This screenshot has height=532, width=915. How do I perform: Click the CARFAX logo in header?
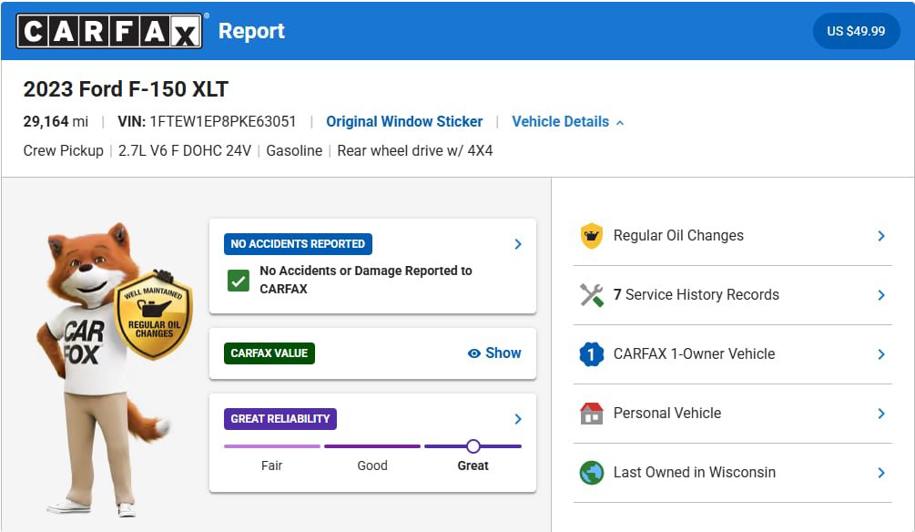(x=109, y=31)
